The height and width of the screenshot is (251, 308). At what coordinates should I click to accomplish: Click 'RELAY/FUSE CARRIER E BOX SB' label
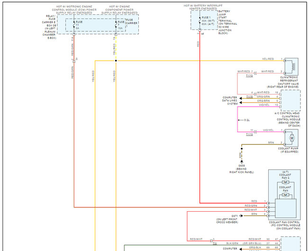coord(49,27)
